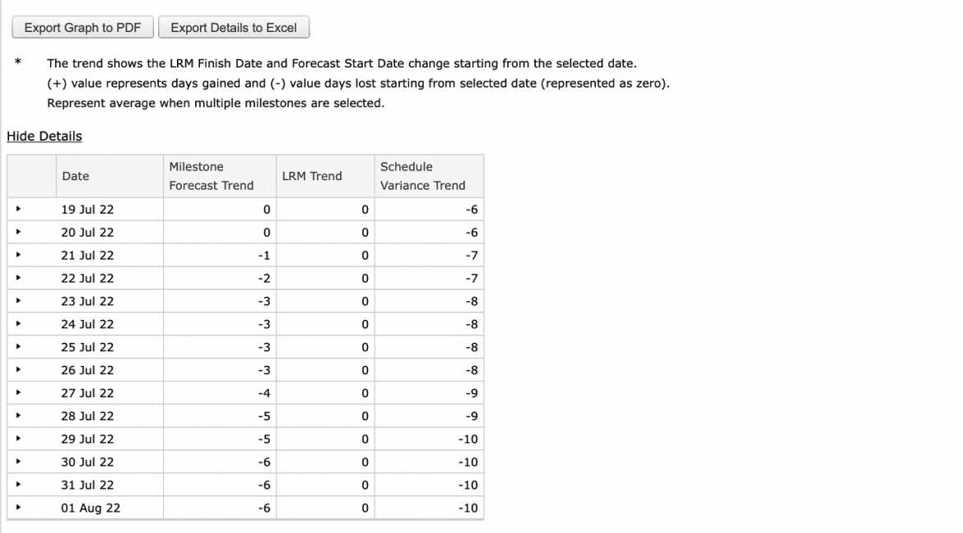Click Export Graph to PDF button

[x=83, y=28]
